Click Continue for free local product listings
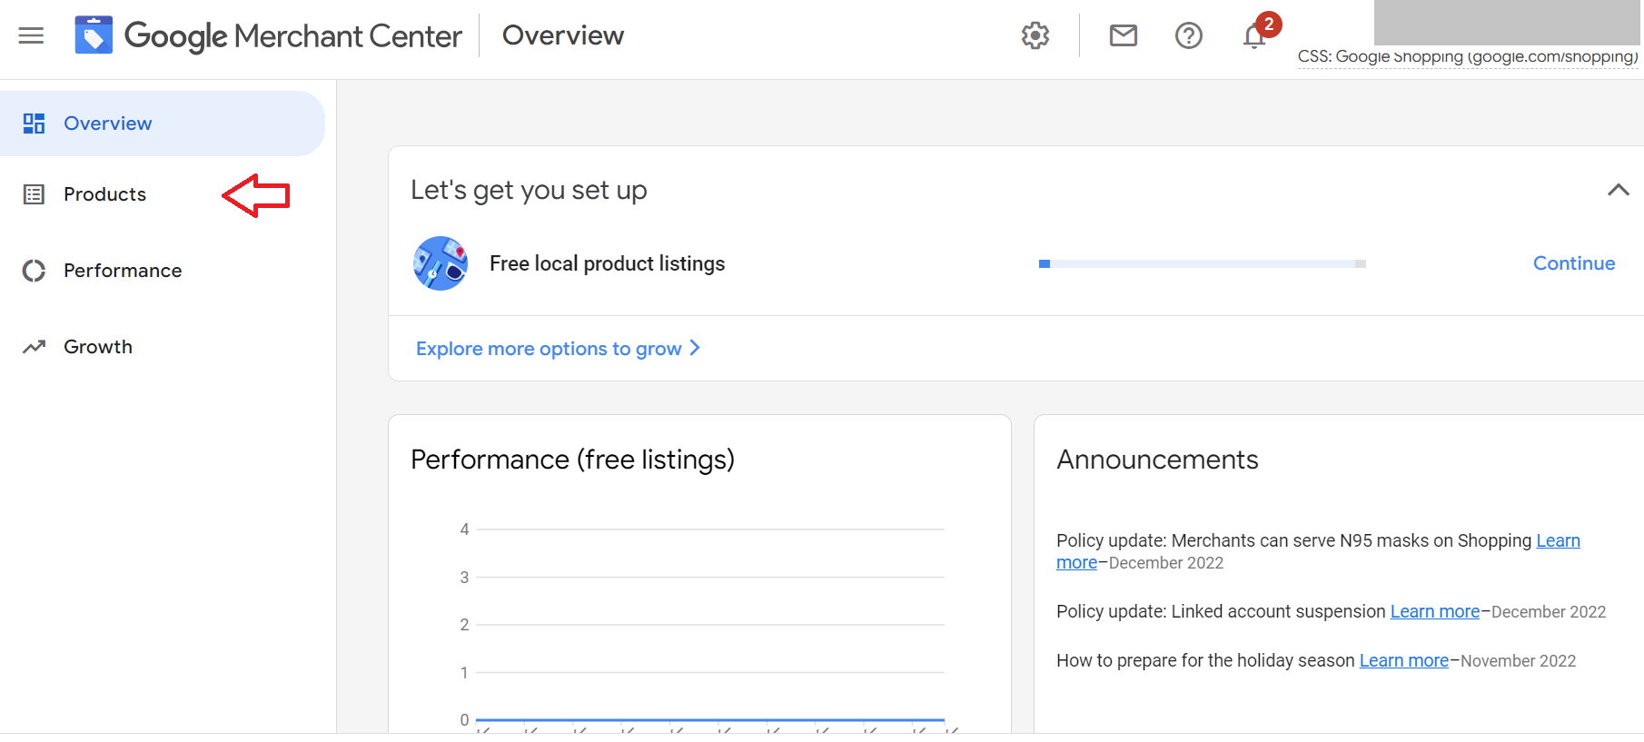 [x=1574, y=263]
